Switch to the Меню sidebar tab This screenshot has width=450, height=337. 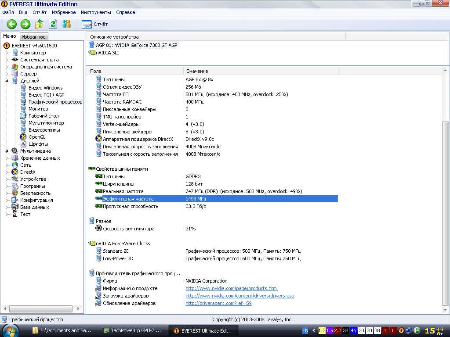(10, 36)
